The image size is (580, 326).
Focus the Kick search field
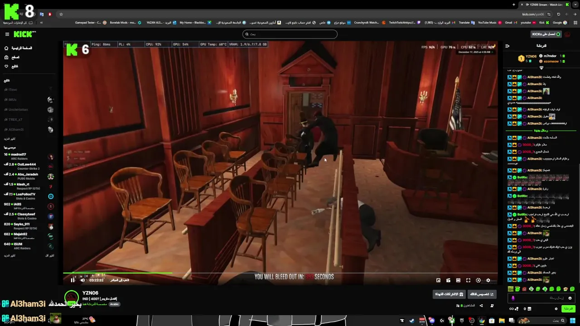pos(290,34)
